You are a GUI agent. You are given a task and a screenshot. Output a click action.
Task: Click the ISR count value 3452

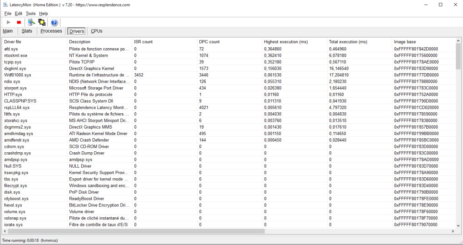click(138, 75)
